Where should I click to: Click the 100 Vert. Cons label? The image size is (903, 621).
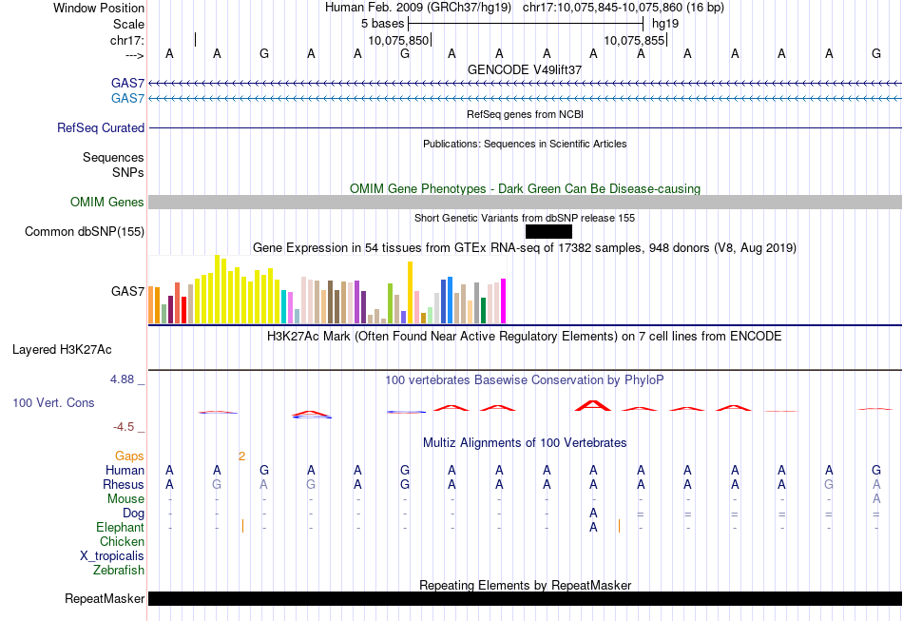click(53, 402)
